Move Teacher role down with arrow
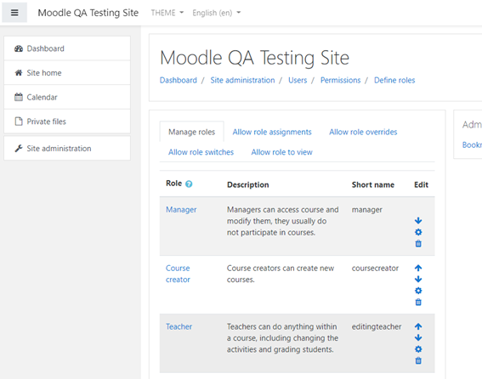The width and height of the screenshot is (482, 379). pos(418,338)
